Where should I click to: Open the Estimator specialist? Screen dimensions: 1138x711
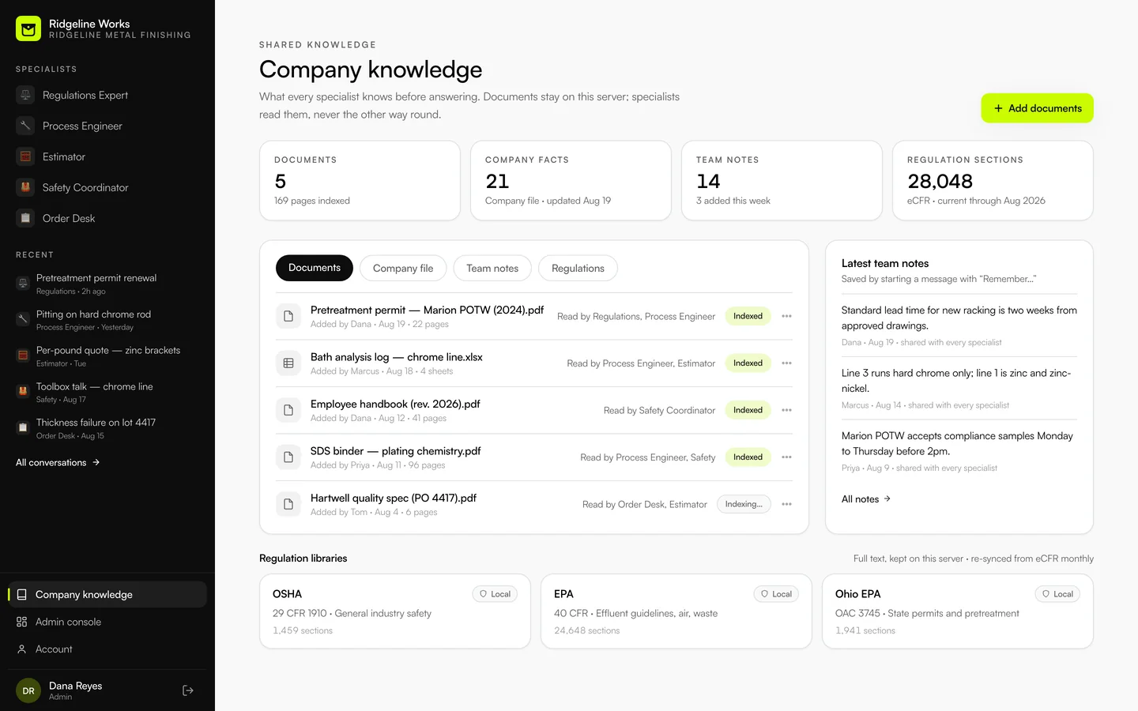(107, 157)
